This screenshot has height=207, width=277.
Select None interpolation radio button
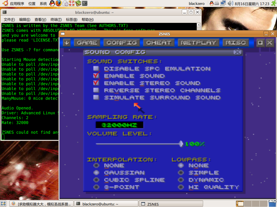(96, 165)
